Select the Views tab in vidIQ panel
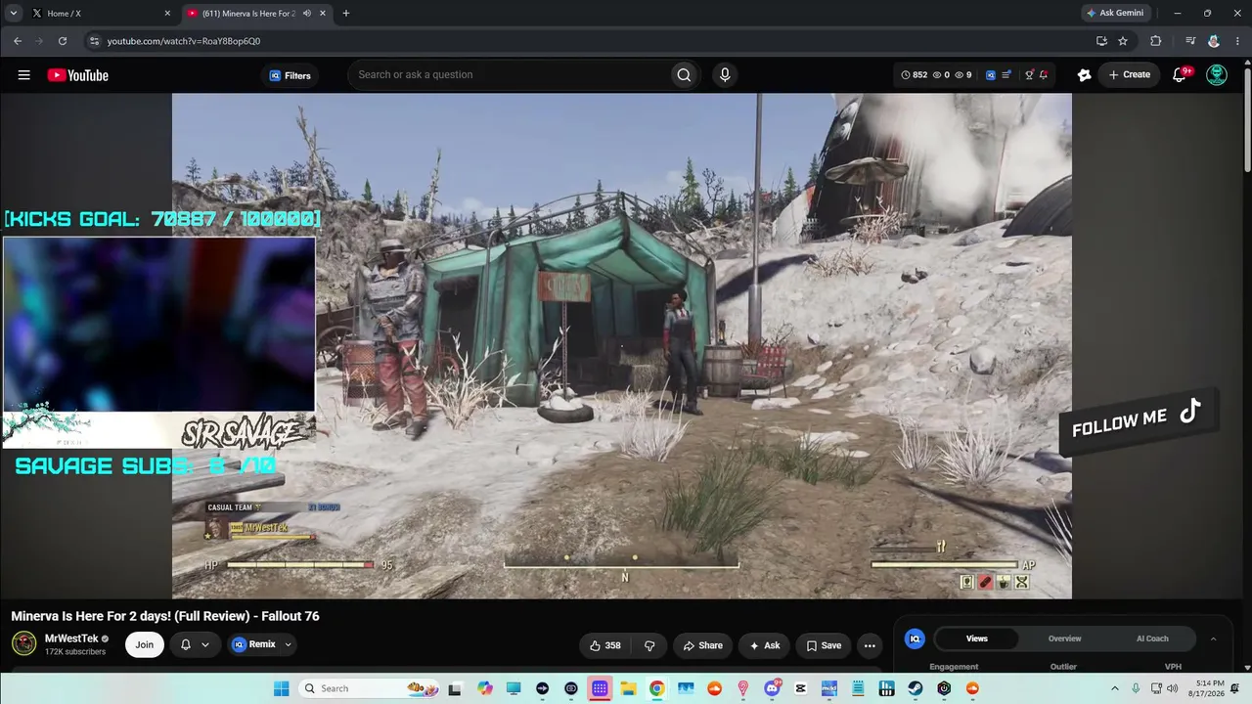1252x704 pixels. click(977, 638)
